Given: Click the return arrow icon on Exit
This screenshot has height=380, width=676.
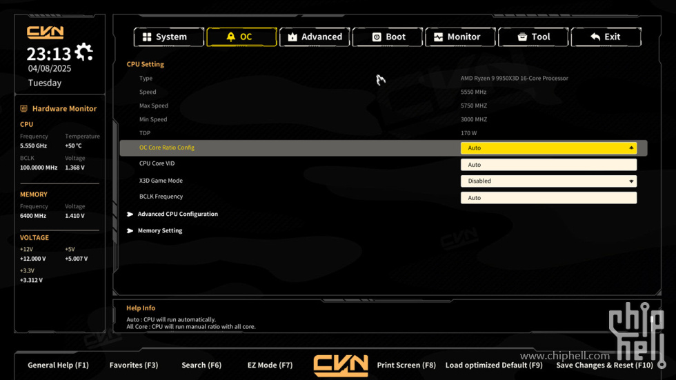Looking at the screenshot, I should tap(595, 37).
